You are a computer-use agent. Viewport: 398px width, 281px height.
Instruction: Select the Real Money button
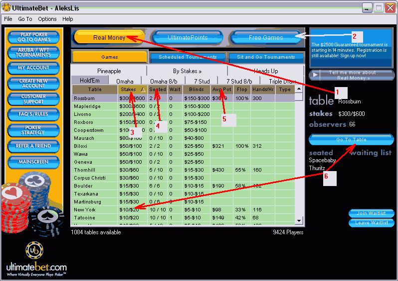click(109, 38)
